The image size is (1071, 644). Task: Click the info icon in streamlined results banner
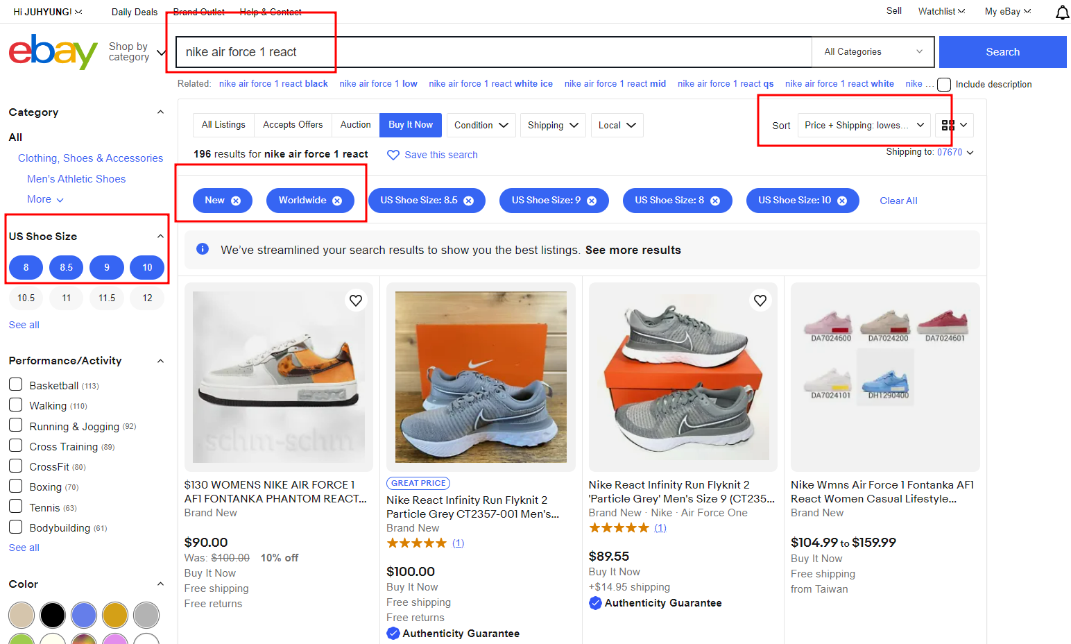203,249
